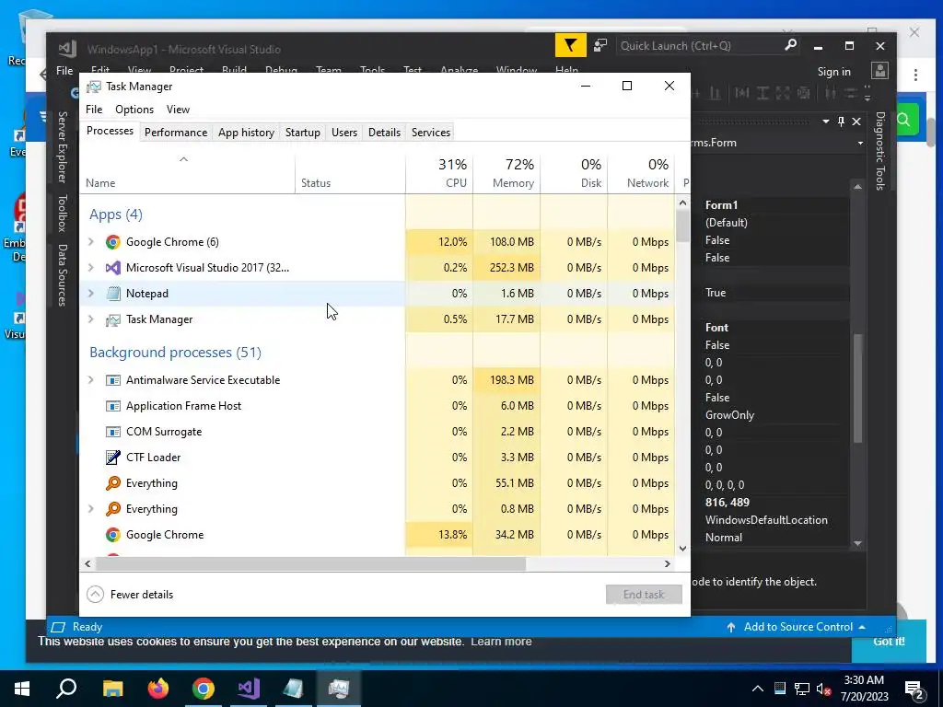Viewport: 943px width, 707px height.
Task: Expand the second Everything process group
Action: (91, 509)
